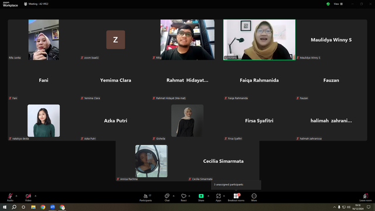375x211 pixels.
Task: Open the meeting info icon beside Meeting title
Action: tap(26, 4)
